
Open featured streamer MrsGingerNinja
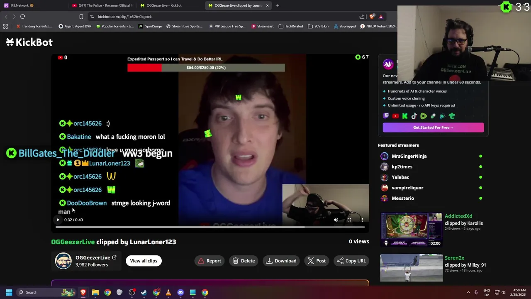[x=409, y=156]
